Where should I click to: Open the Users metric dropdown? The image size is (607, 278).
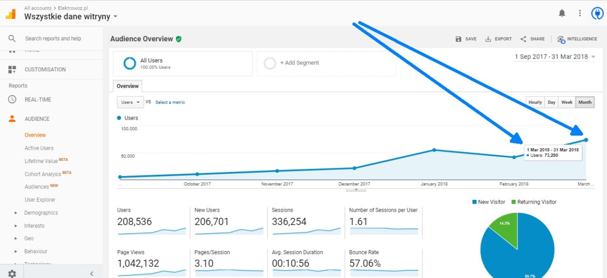[130, 102]
